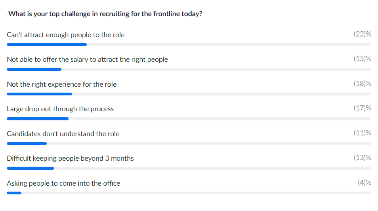The width and height of the screenshot is (378, 211).
Task: Select "Not able to offer the salary" option
Action: [87, 59]
